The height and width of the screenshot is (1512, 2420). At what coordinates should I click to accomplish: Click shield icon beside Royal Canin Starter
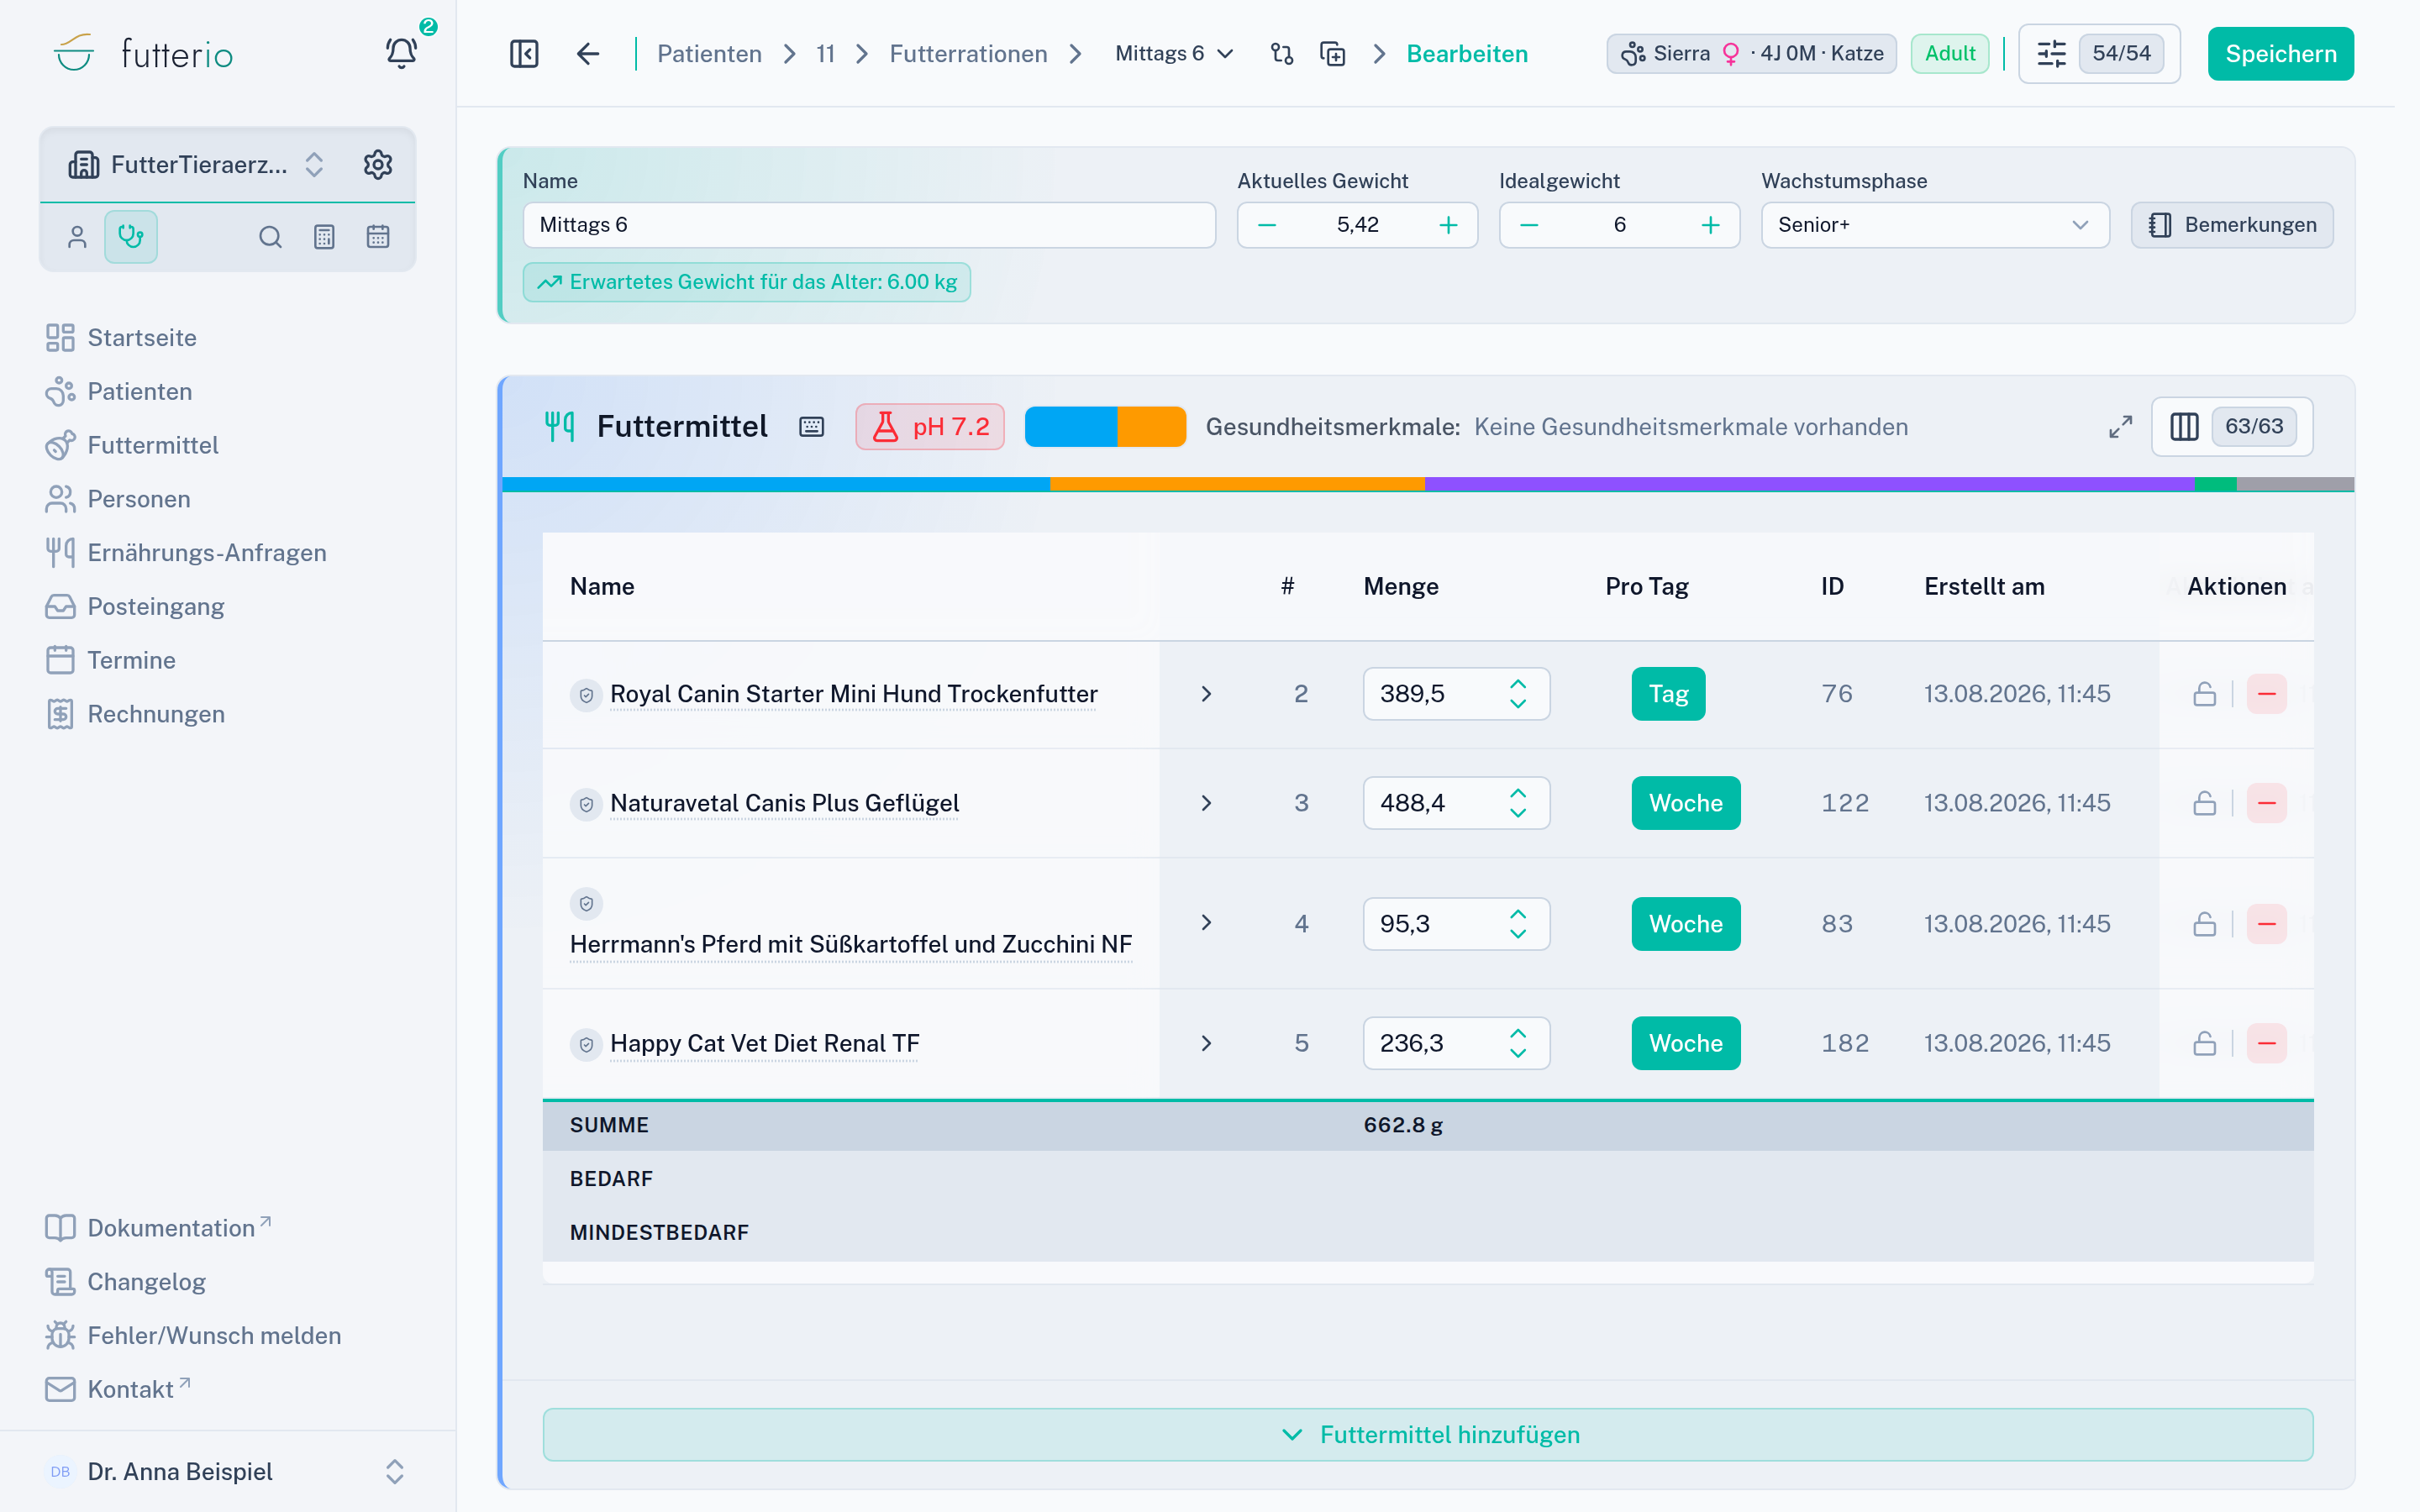[586, 695]
